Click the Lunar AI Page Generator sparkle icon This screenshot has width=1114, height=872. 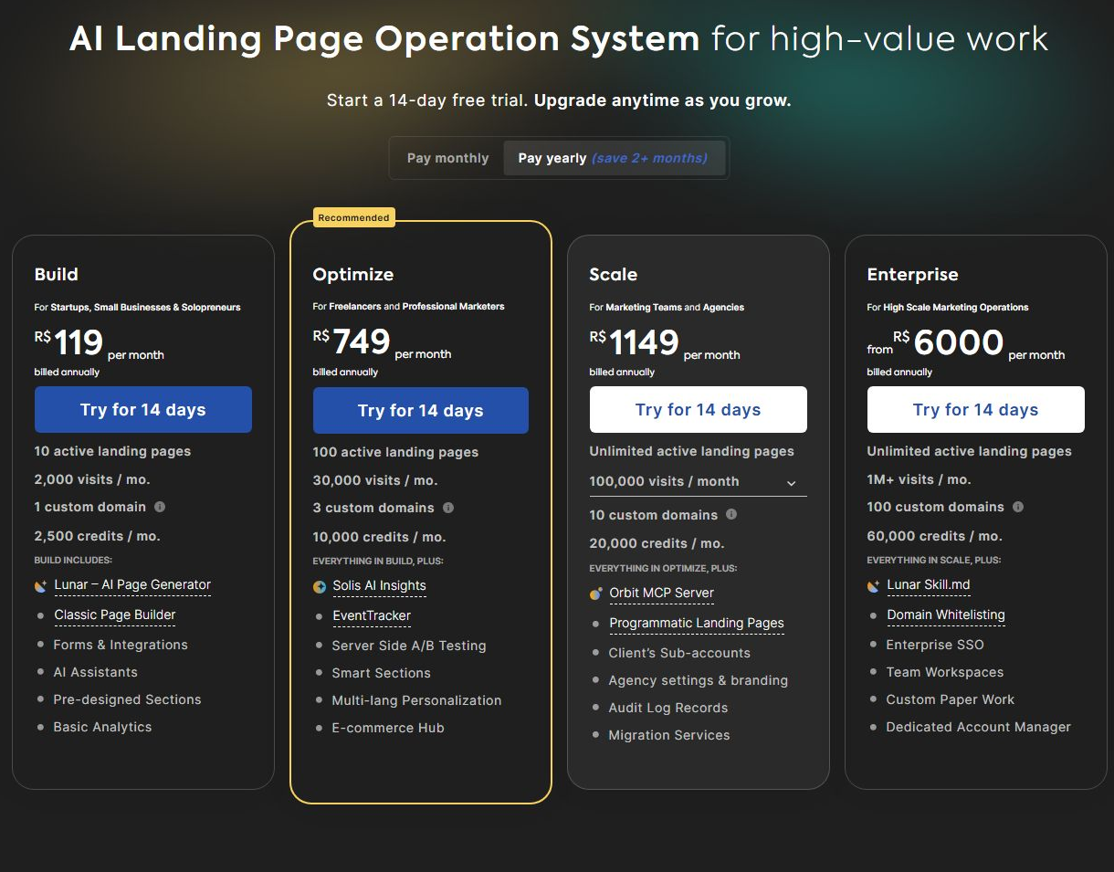[x=41, y=586]
